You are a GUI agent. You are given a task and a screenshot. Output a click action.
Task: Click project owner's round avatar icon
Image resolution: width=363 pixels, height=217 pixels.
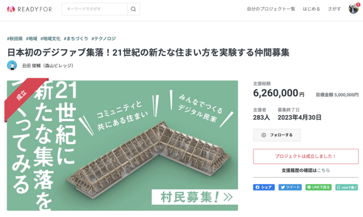coord(12,65)
